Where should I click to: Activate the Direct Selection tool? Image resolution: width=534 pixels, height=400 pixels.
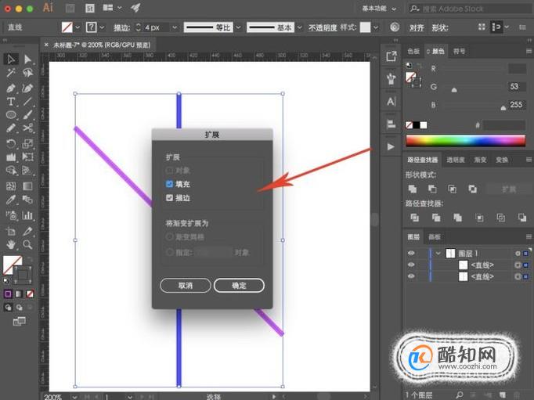pyautogui.click(x=27, y=59)
